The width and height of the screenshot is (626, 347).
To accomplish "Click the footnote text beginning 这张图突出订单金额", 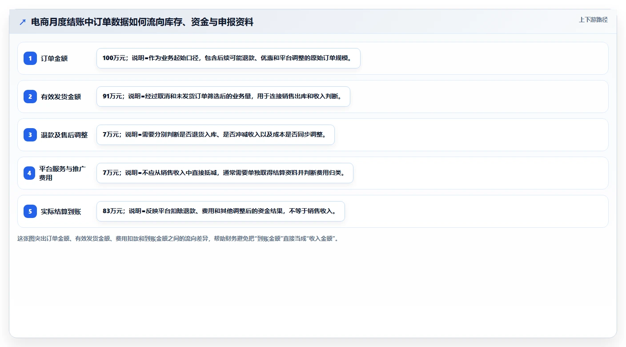I will coord(179,238).
